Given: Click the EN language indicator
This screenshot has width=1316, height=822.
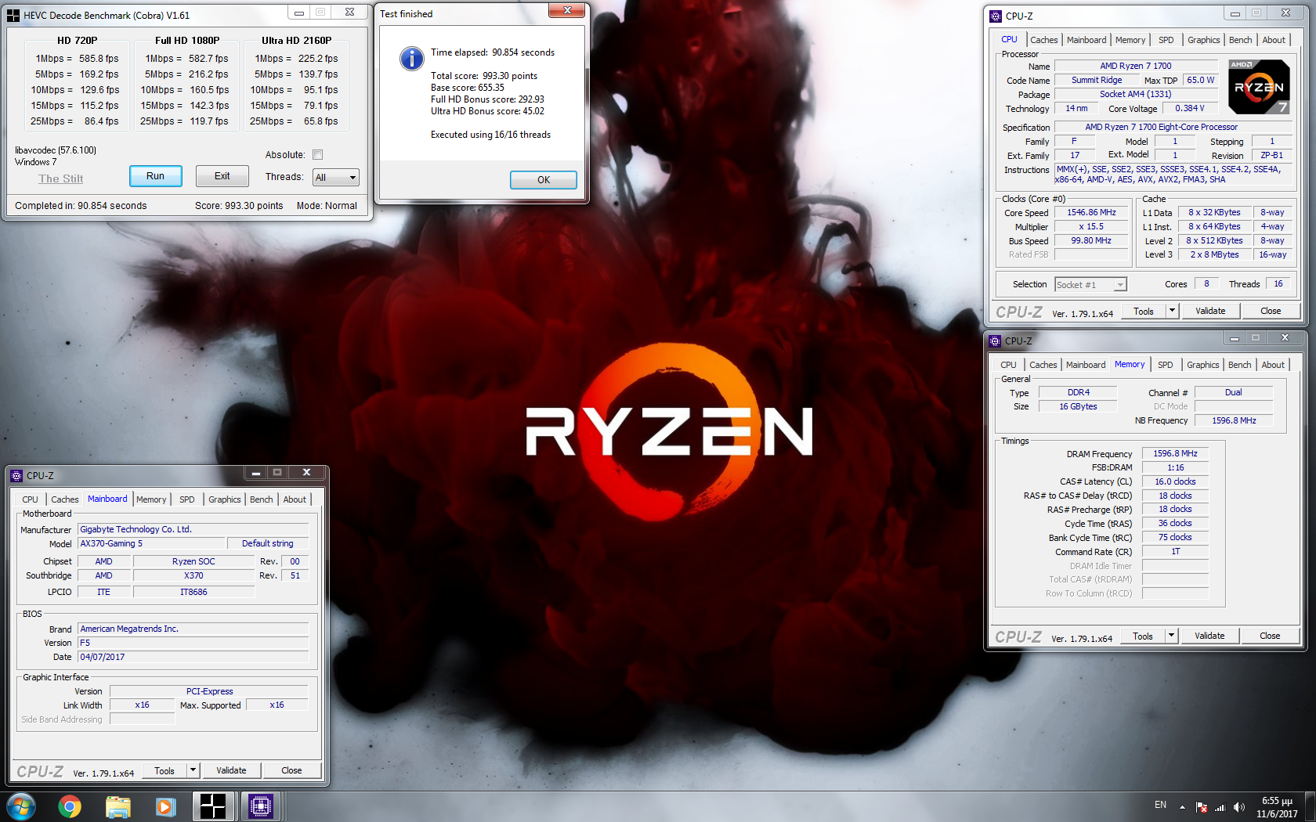Looking at the screenshot, I should pyautogui.click(x=1160, y=805).
